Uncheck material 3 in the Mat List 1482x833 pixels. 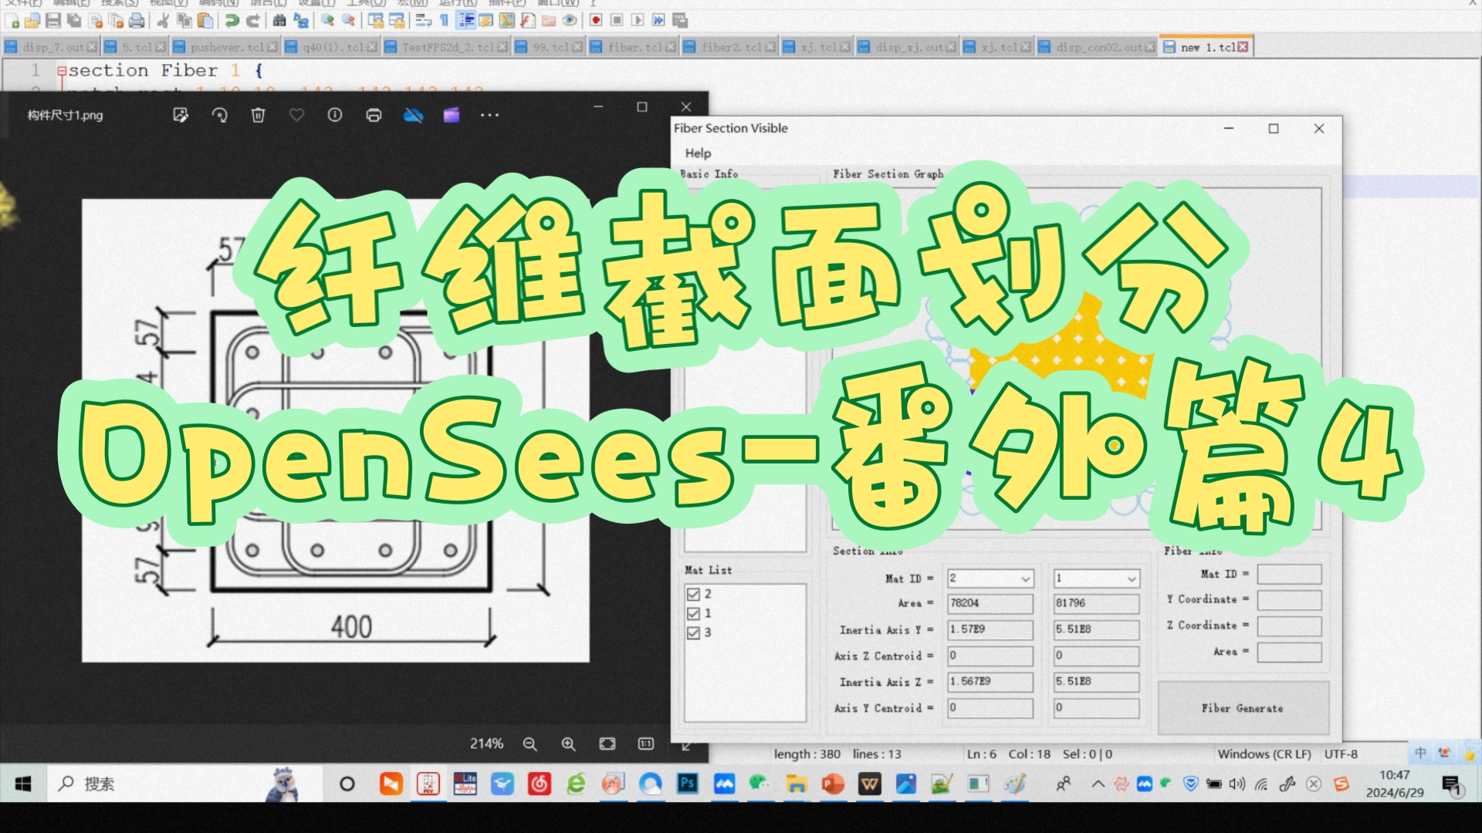pos(692,632)
